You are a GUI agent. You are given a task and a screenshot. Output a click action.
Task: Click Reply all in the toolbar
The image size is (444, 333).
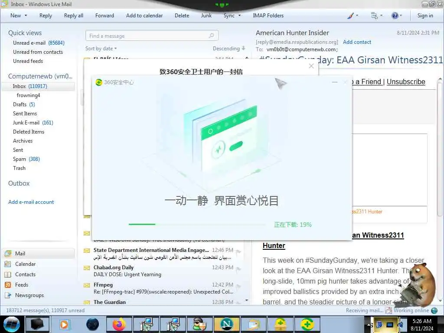point(74,16)
